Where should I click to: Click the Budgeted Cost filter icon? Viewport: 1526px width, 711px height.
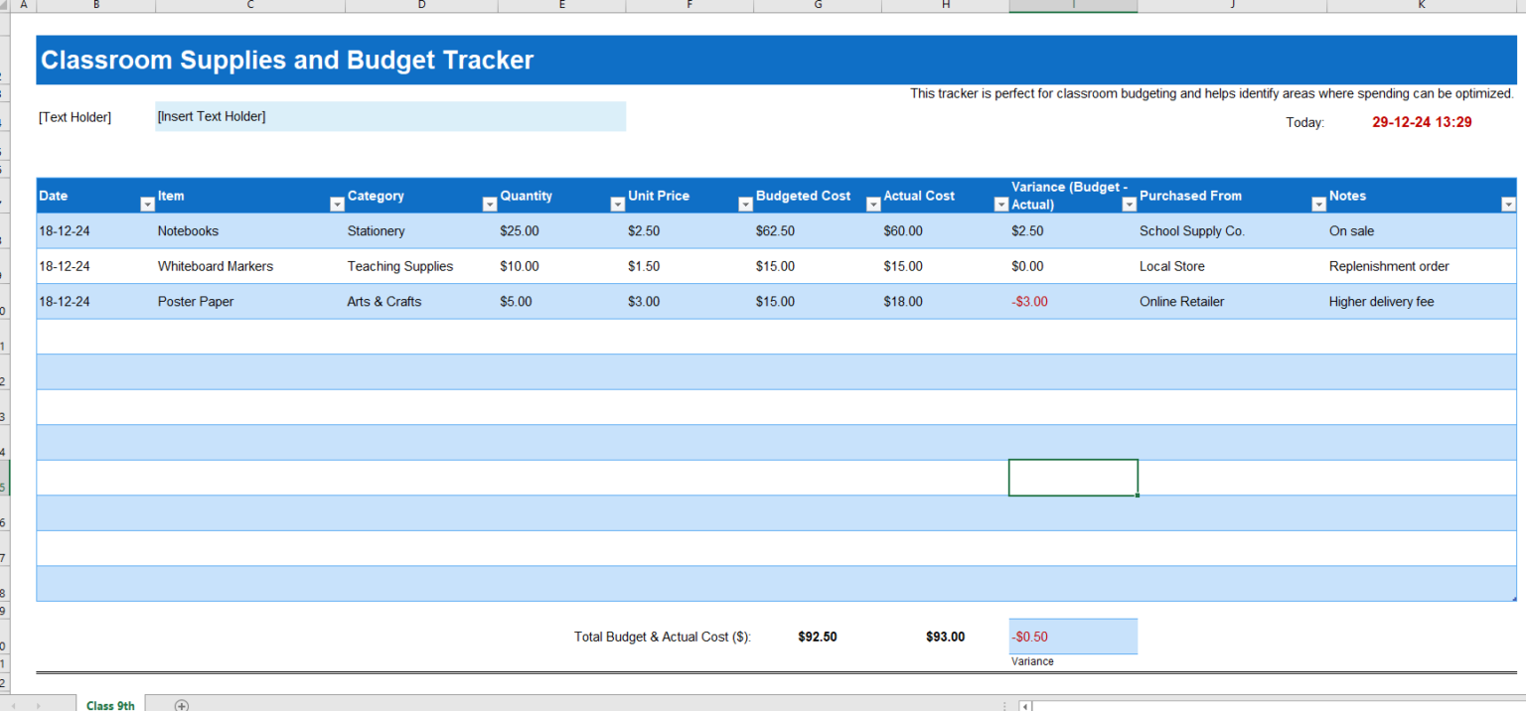tap(873, 204)
